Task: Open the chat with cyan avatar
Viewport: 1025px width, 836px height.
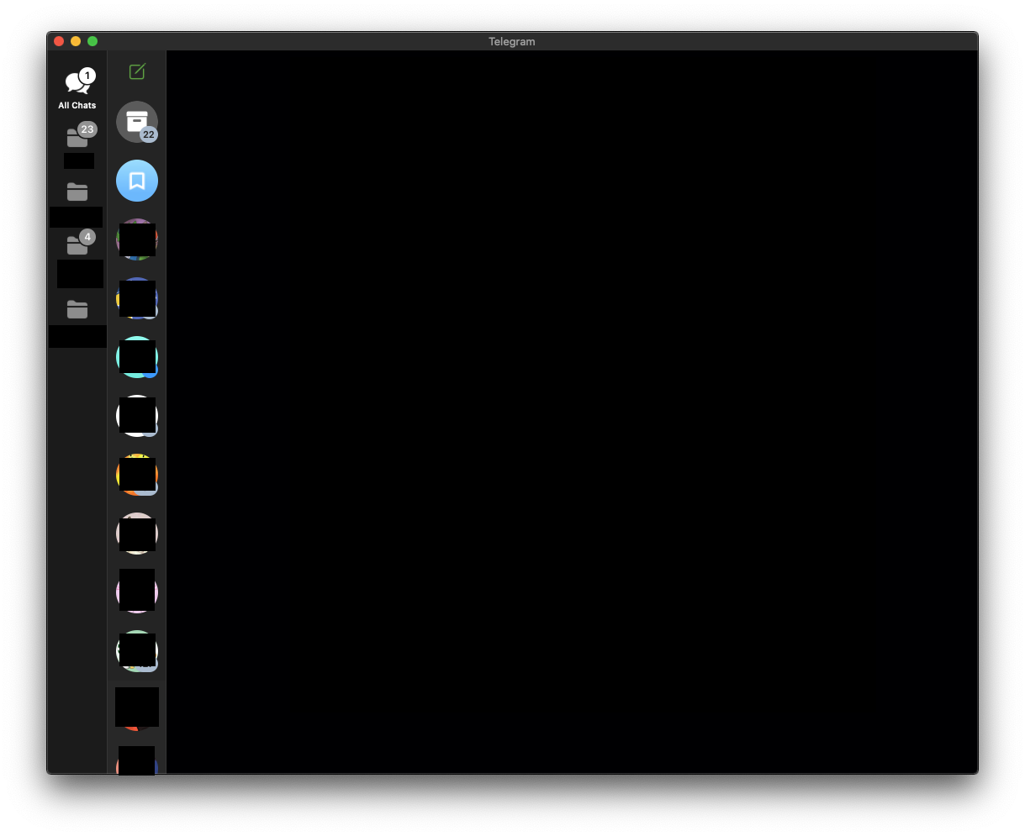Action: coord(137,357)
